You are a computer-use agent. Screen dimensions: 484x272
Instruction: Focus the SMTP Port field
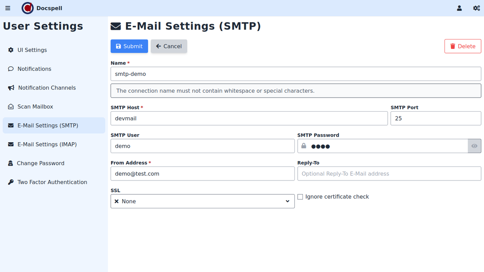(436, 118)
